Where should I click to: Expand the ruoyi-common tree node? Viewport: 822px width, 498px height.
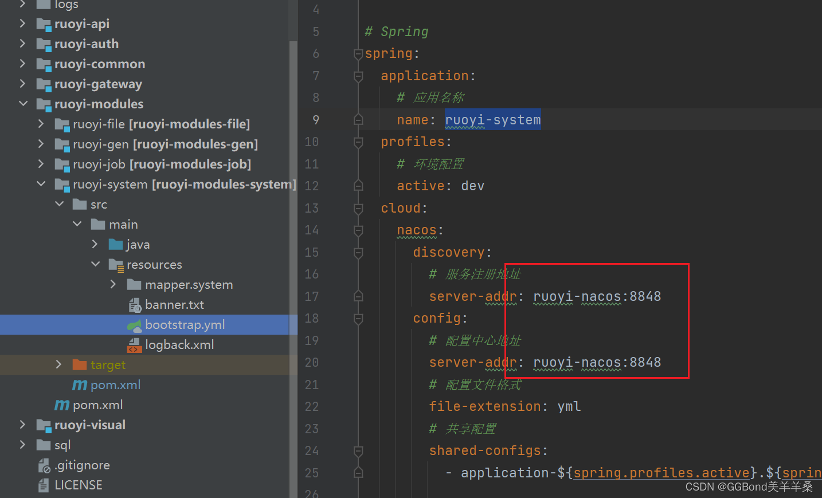[x=22, y=64]
